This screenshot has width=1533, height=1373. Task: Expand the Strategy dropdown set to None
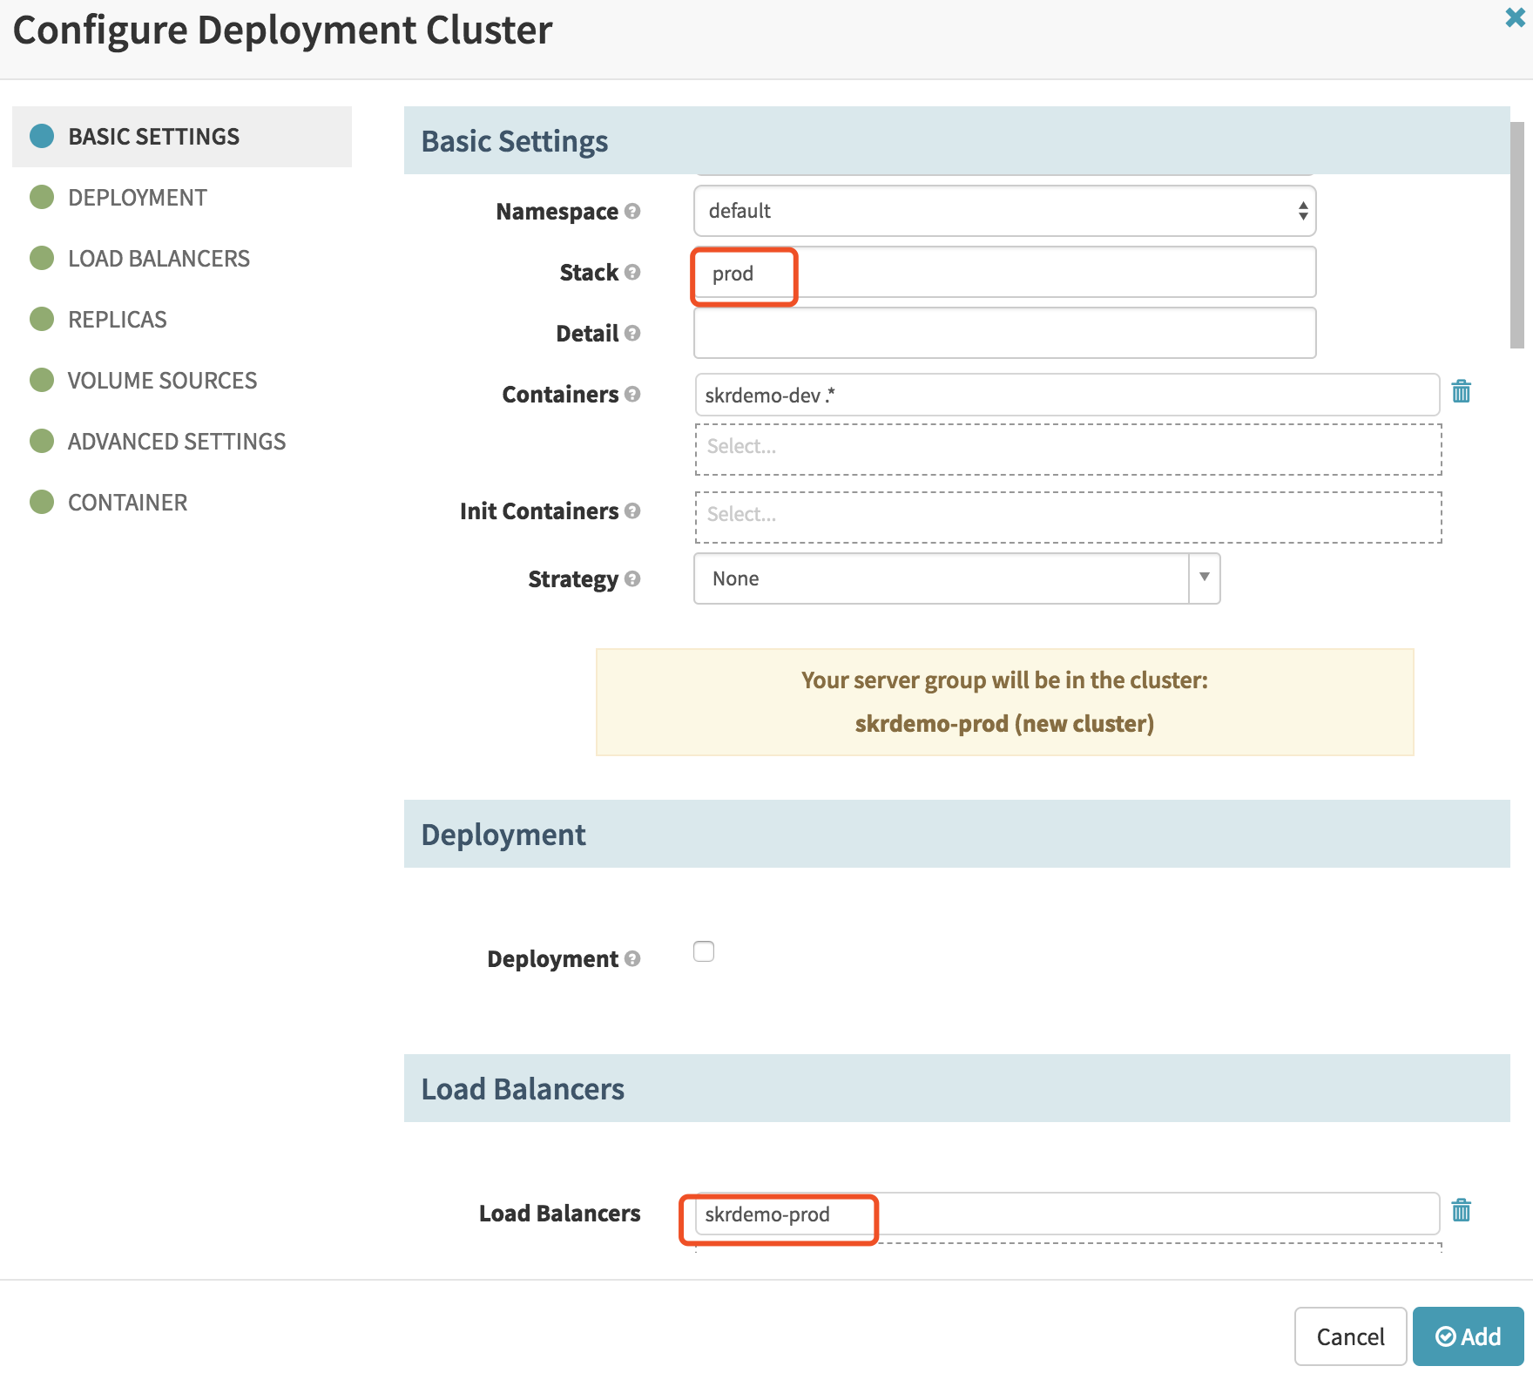pyautogui.click(x=956, y=578)
